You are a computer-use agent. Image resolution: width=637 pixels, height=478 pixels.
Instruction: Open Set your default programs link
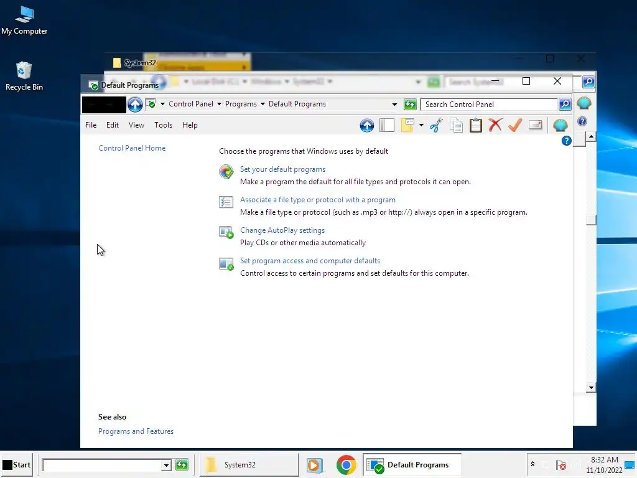(x=283, y=169)
